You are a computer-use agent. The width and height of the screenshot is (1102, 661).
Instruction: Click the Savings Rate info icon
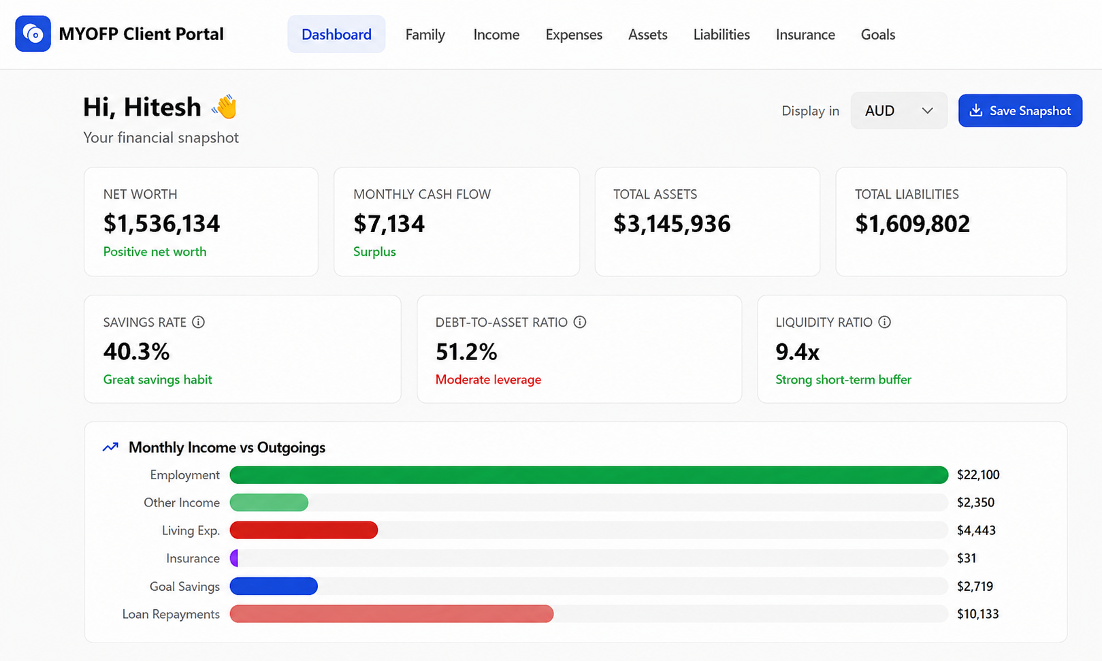pyautogui.click(x=198, y=322)
